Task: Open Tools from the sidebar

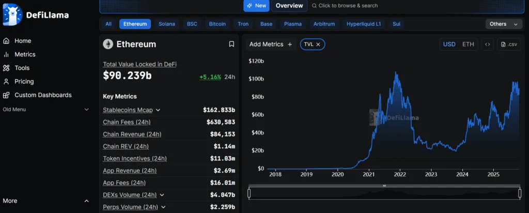Action: (x=22, y=68)
